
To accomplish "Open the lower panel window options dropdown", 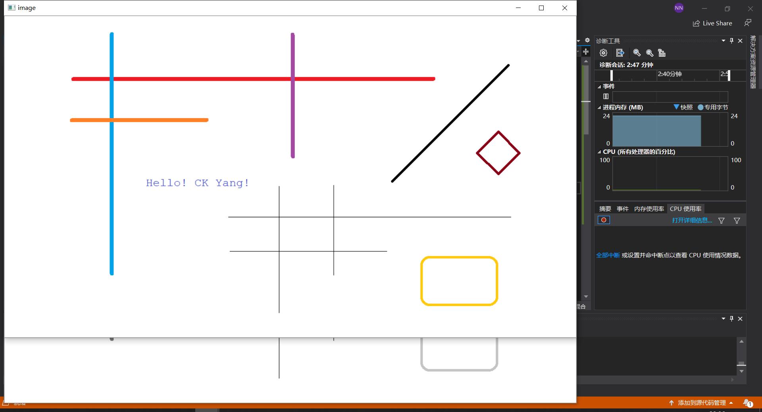I will pos(724,319).
